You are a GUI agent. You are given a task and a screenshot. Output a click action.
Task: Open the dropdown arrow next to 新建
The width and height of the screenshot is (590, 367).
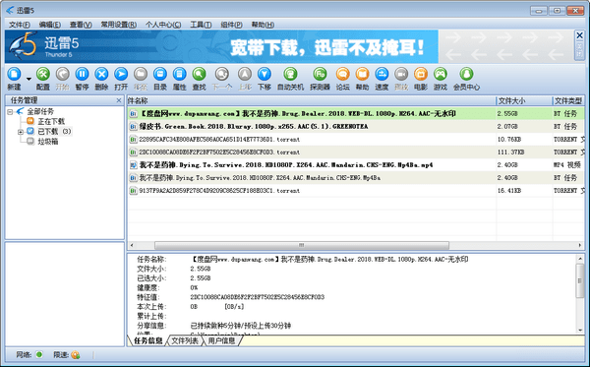pos(29,79)
